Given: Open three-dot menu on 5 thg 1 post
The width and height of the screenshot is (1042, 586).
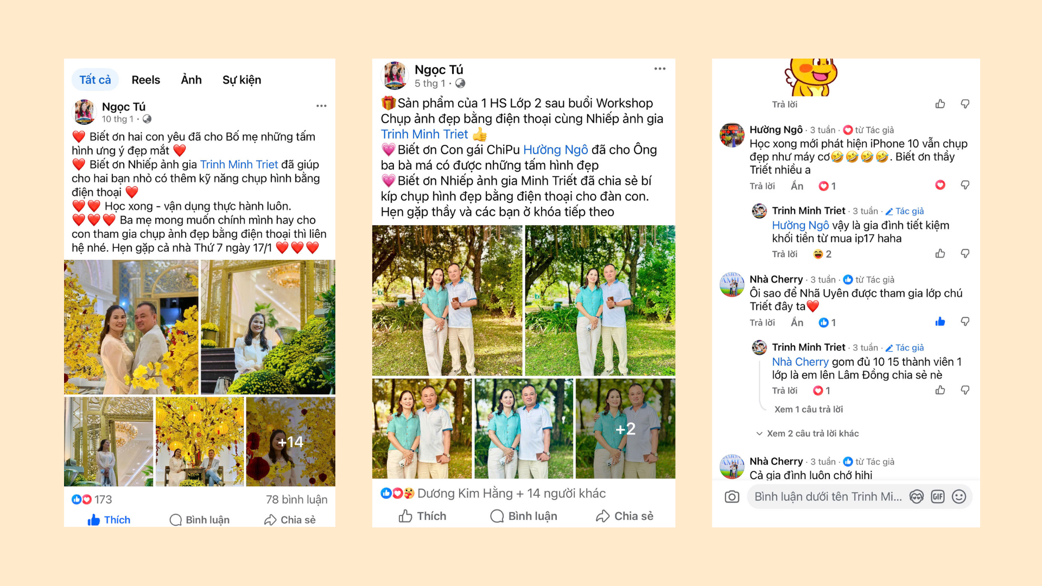Looking at the screenshot, I should [660, 69].
